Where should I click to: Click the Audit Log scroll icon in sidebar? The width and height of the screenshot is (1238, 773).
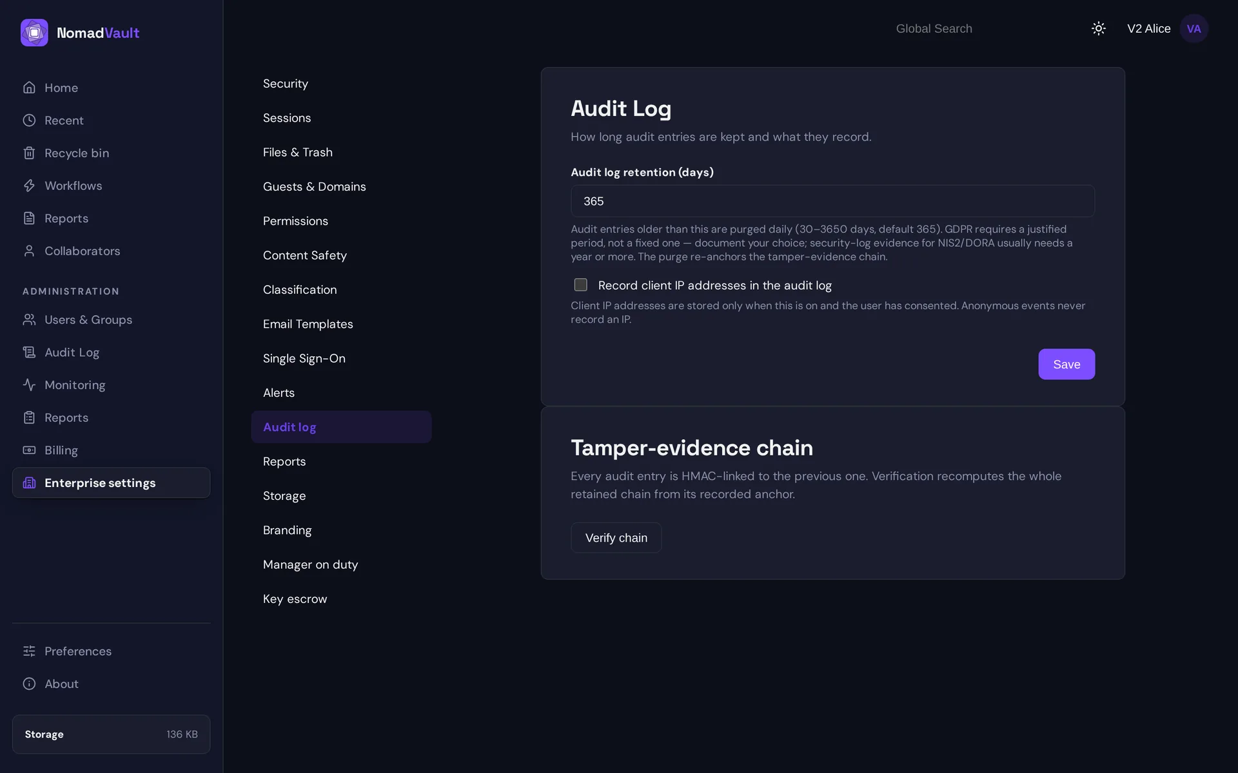[x=29, y=352]
